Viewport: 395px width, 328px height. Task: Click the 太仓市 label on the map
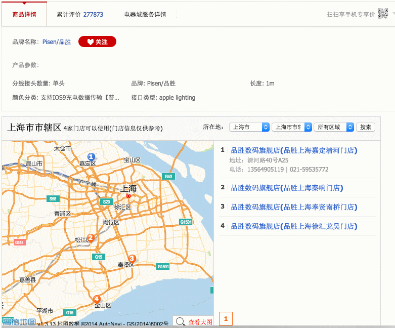click(63, 148)
